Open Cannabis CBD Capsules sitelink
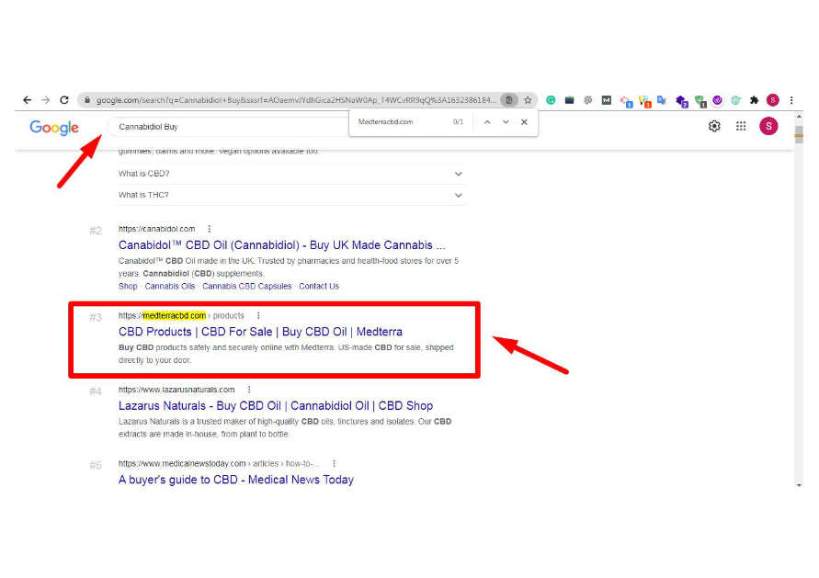 coord(247,286)
